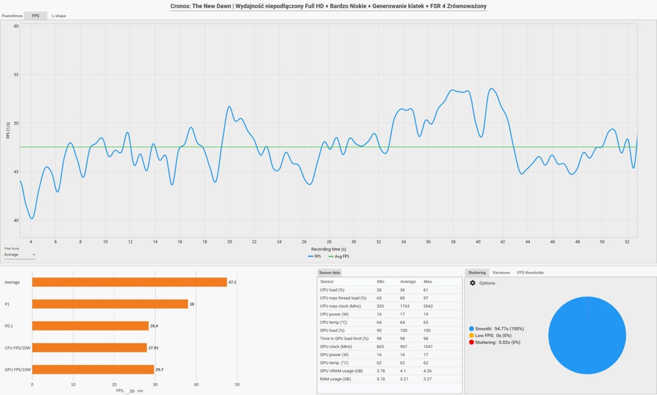657x395 pixels.
Task: Click the blue Smooth legend dot
Action: [x=471, y=328]
